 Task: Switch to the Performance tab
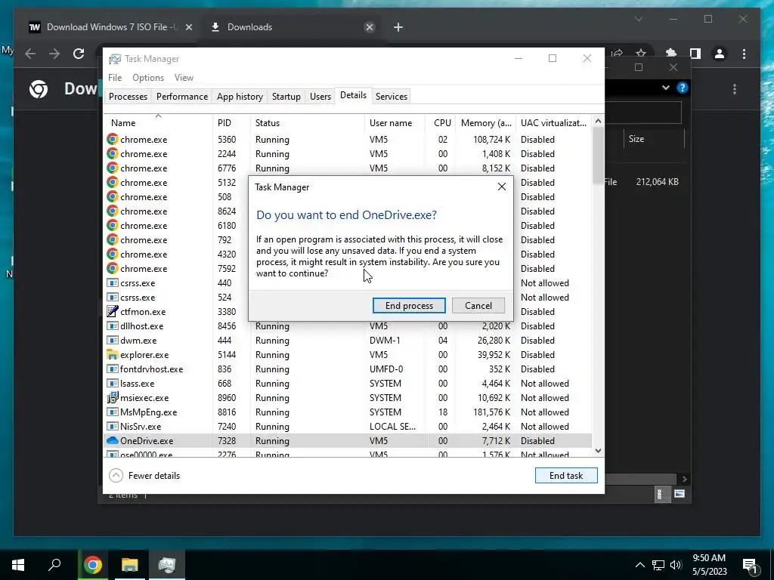click(182, 96)
